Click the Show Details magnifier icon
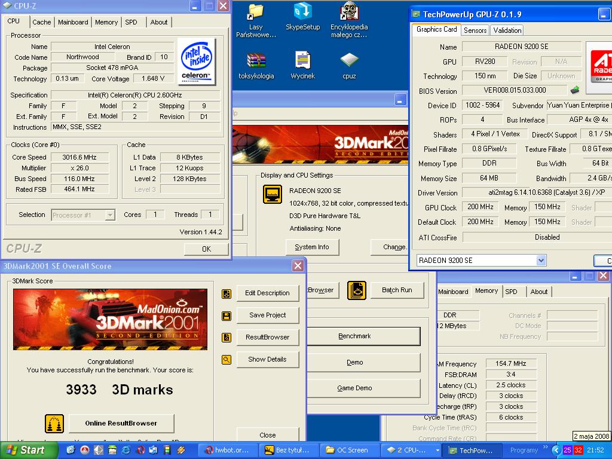Image resolution: width=612 pixels, height=459 pixels. pos(227,360)
